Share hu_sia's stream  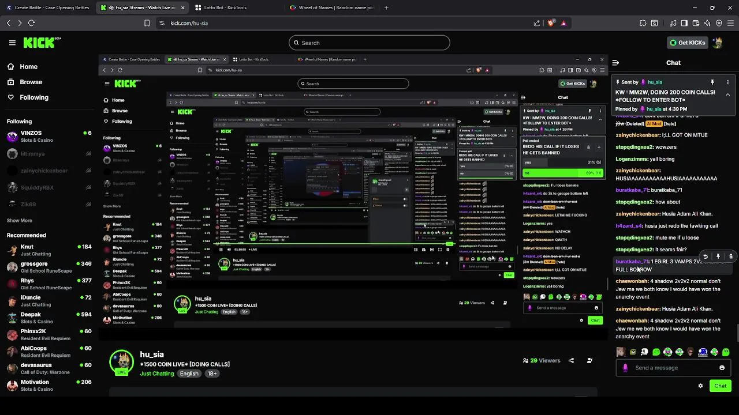pos(571,360)
